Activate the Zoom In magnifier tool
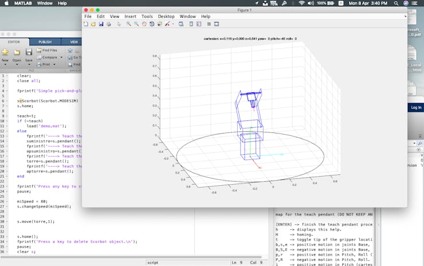This screenshot has height=266, width=424. [129, 24]
